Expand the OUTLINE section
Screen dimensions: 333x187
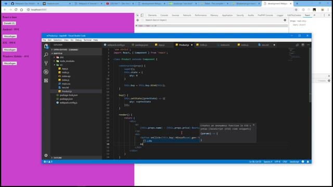click(x=76, y=158)
